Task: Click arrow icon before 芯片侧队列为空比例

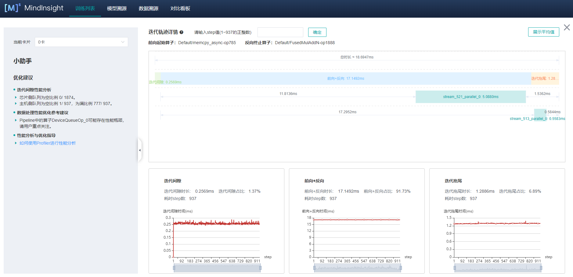Action: point(16,97)
